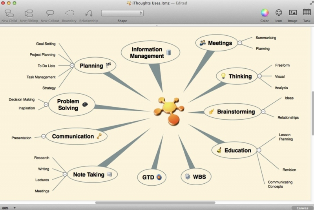Screen dimensions: 314x210
Task: Click the checkered flag icon on Planning
Action: [x=108, y=65]
